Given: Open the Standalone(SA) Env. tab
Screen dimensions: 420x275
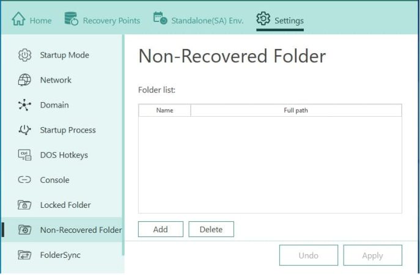Looking at the screenshot, I should coord(206,21).
